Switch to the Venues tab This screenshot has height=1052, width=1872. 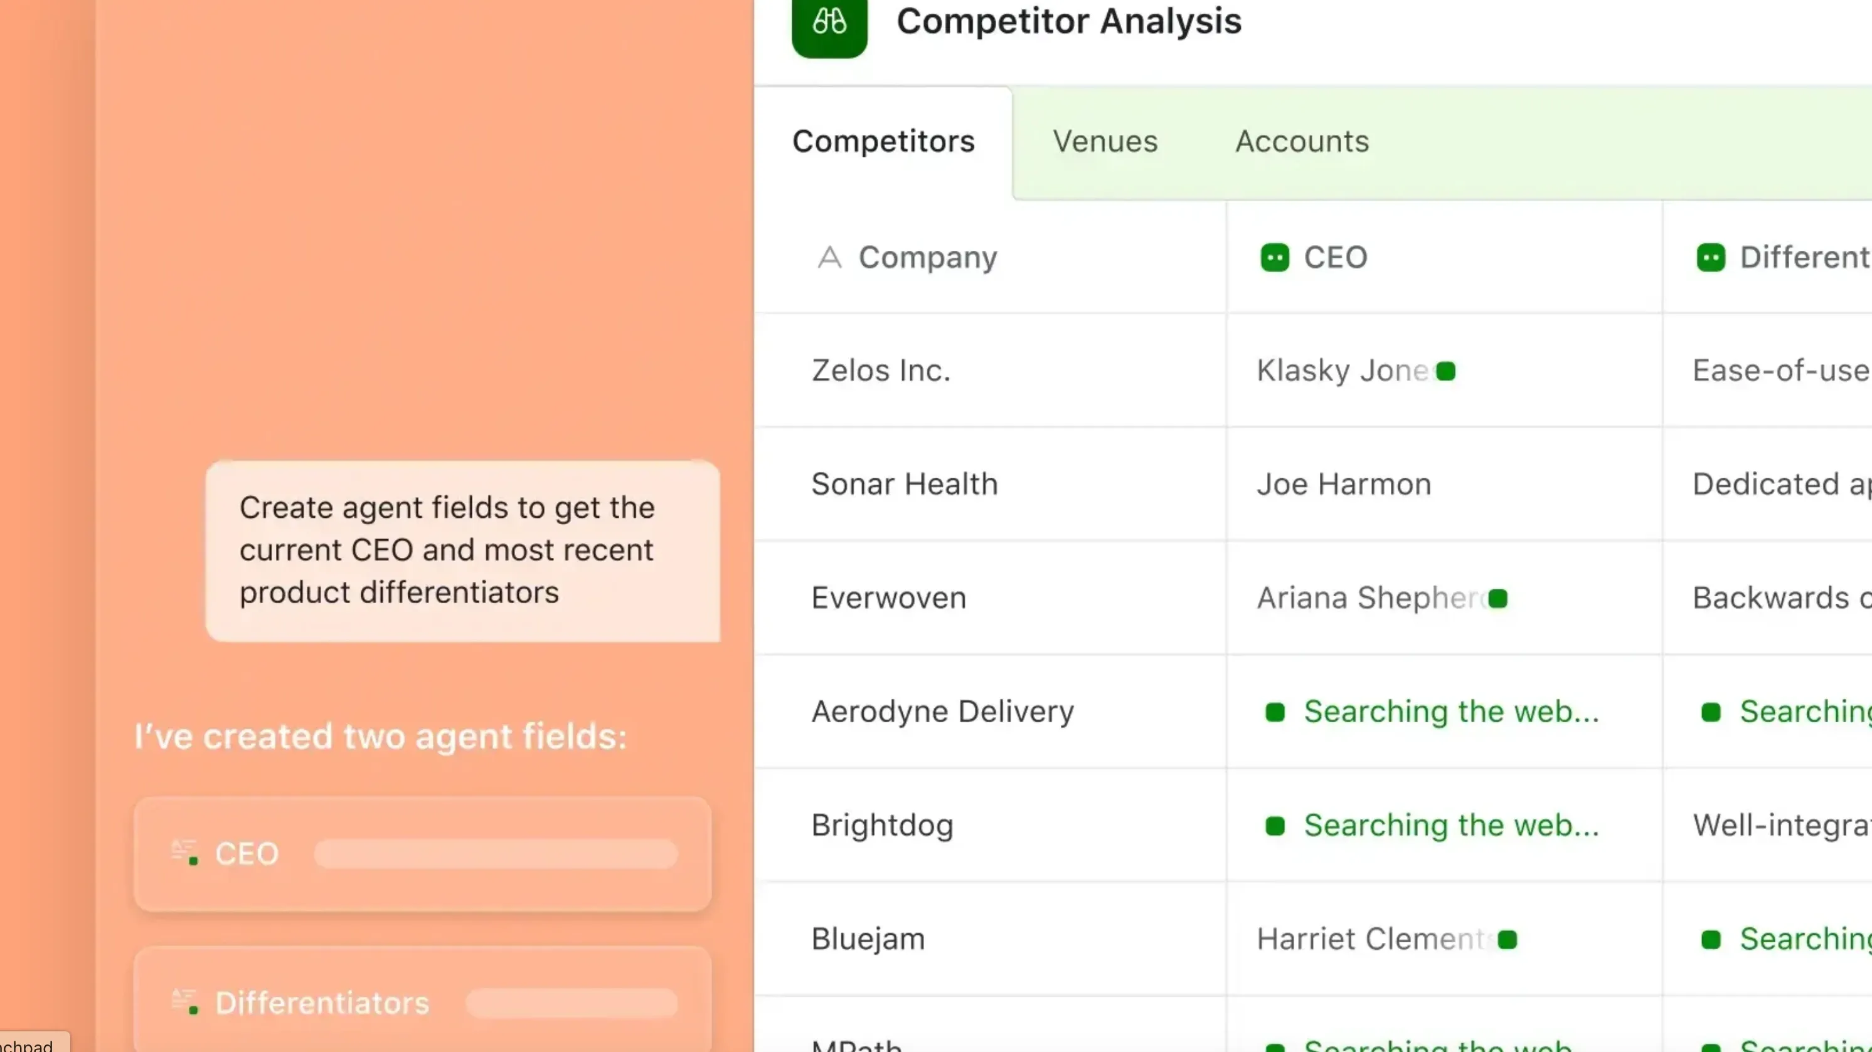[x=1105, y=142]
